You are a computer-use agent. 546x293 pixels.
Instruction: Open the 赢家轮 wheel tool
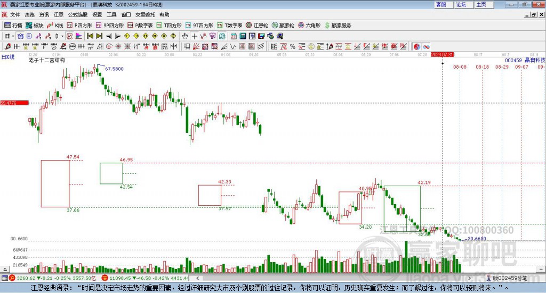click(x=283, y=26)
